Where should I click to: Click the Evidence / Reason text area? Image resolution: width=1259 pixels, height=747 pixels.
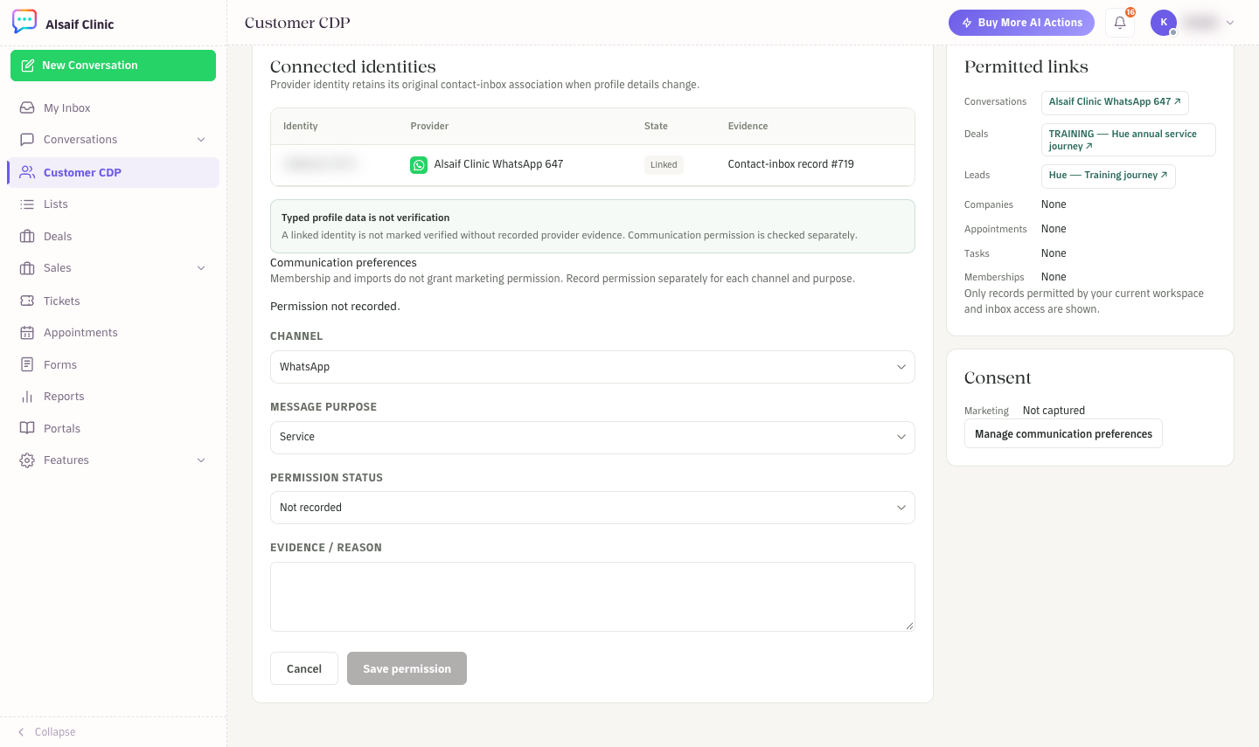593,597
